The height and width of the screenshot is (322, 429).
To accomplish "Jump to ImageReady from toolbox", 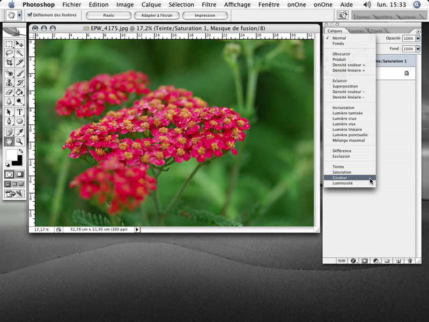I will [14, 194].
